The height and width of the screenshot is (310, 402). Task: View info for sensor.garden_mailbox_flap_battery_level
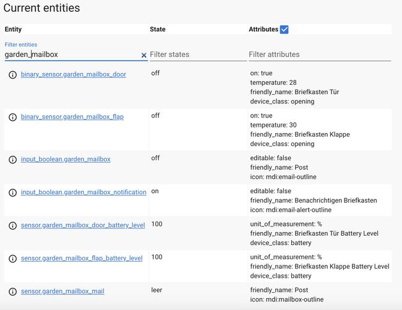coord(12,259)
